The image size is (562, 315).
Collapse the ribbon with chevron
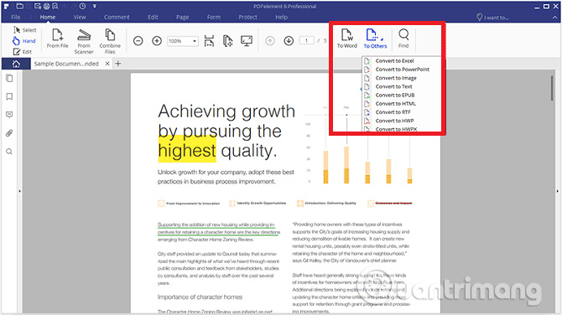point(554,18)
